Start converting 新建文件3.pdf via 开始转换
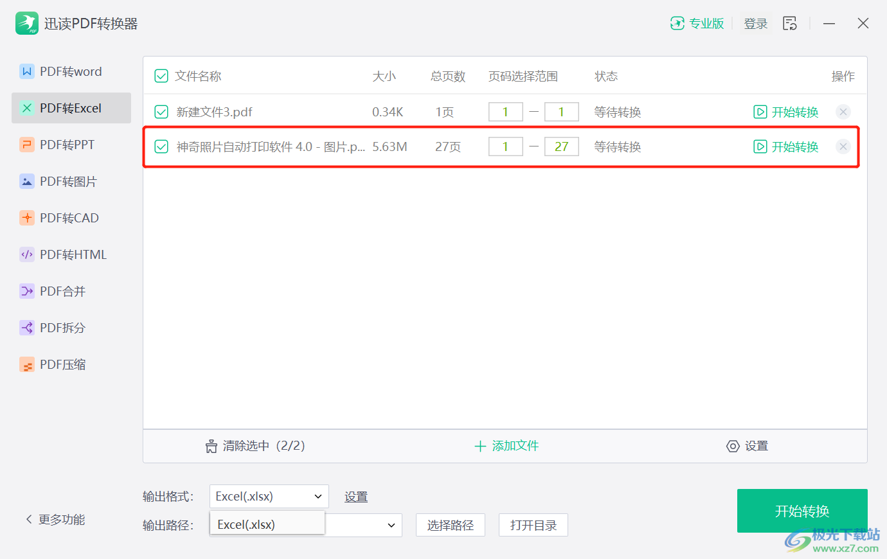The width and height of the screenshot is (887, 559). [786, 112]
